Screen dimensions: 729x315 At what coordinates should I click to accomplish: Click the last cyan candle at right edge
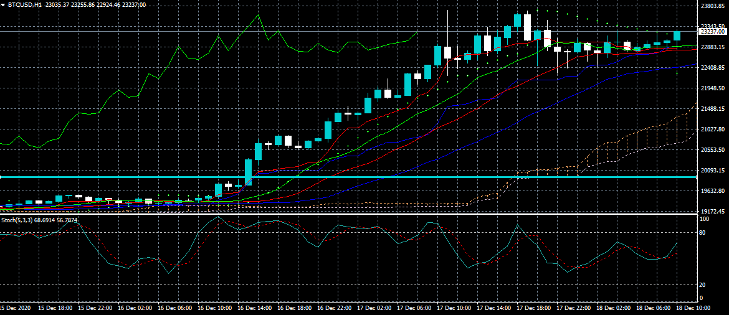point(677,35)
